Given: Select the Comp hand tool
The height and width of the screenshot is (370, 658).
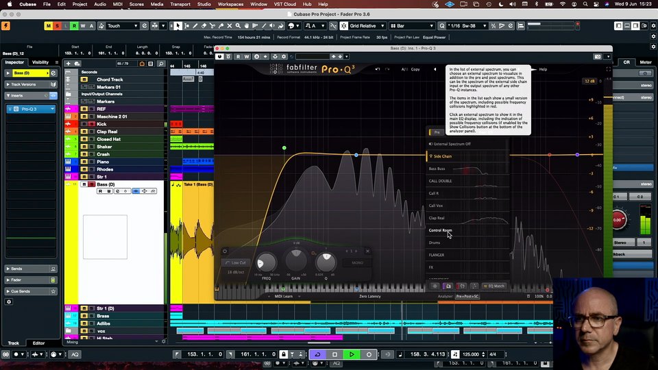Looking at the screenshot, I should [247, 26].
